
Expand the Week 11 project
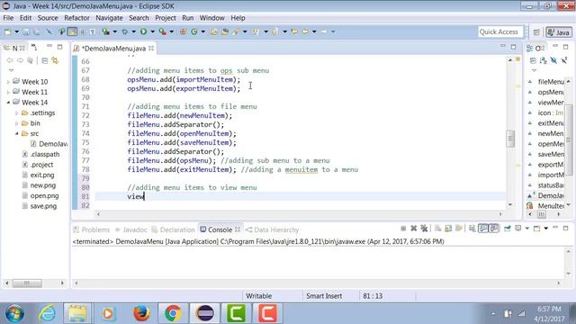pyautogui.click(x=8, y=92)
